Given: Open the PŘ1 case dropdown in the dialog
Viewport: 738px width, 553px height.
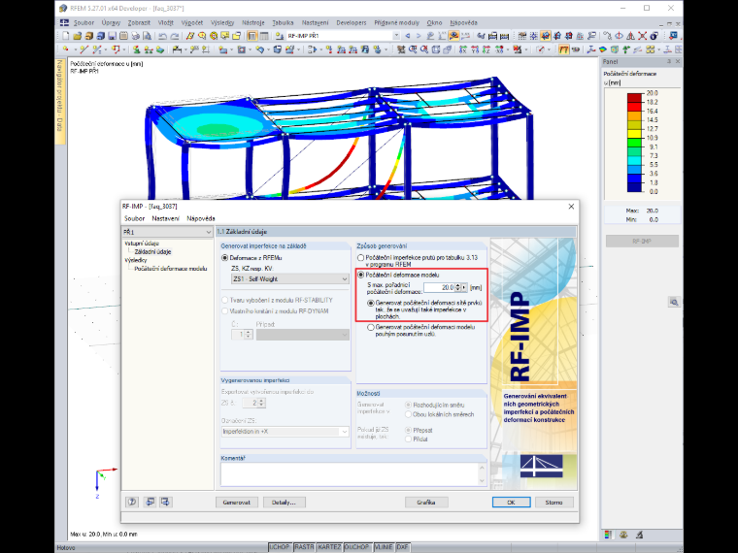Looking at the screenshot, I should click(167, 232).
